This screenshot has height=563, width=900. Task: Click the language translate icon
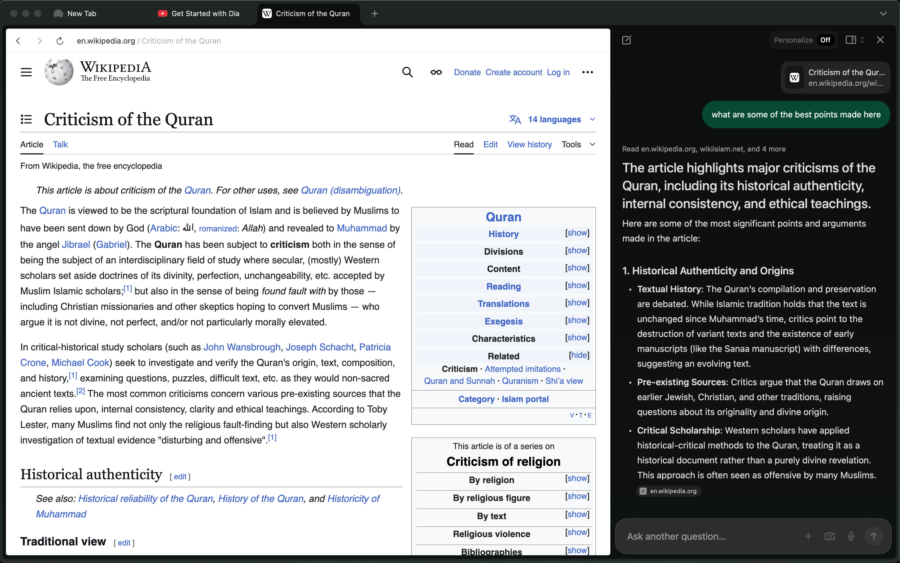tap(515, 119)
